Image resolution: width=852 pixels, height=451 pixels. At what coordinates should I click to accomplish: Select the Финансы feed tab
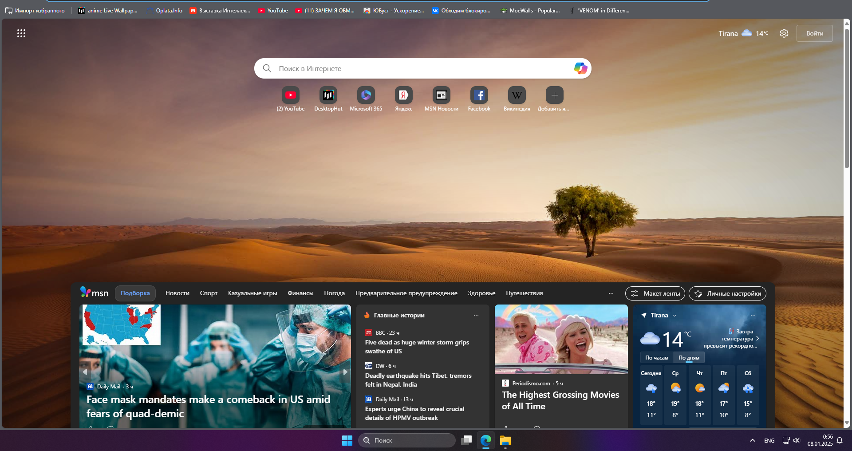point(300,293)
